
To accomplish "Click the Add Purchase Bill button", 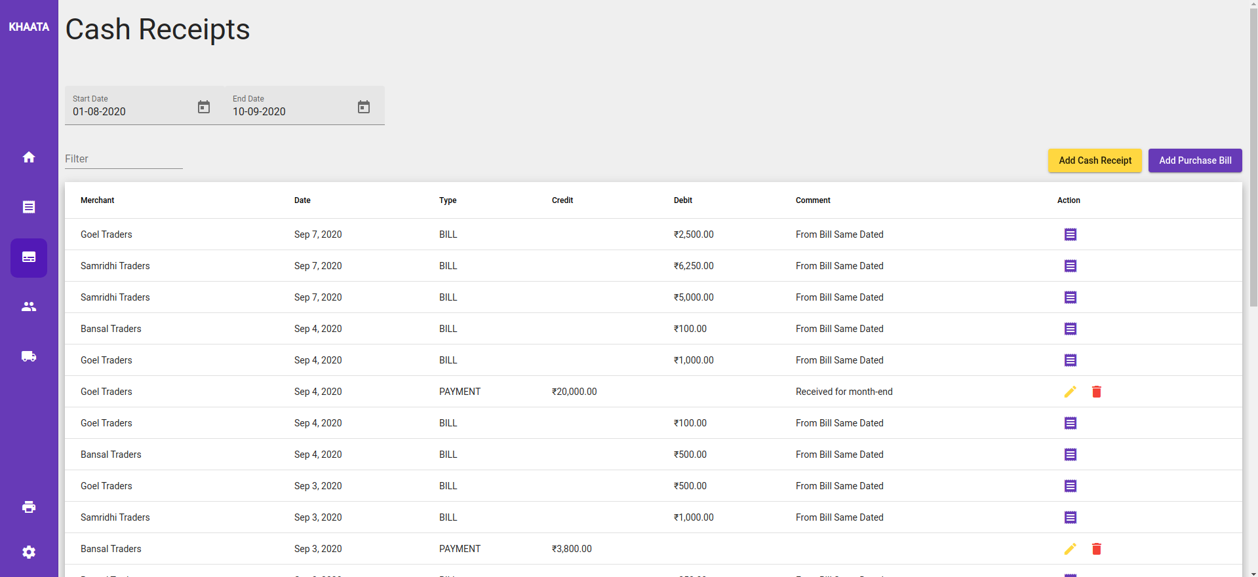I will (1195, 160).
